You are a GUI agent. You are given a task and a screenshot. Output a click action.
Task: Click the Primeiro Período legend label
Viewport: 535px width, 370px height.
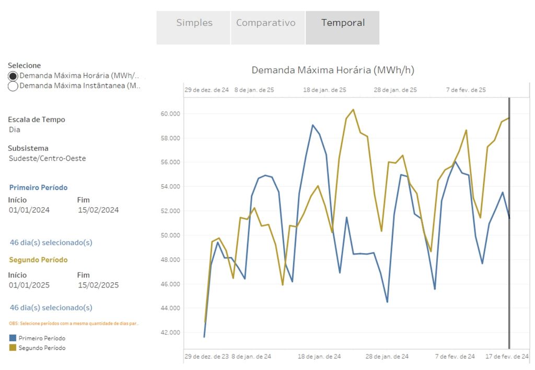tap(43, 338)
